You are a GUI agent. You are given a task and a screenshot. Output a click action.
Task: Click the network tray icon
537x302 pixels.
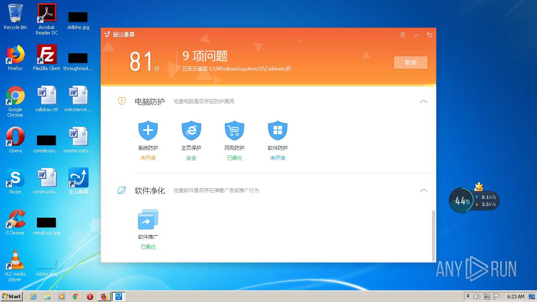(x=487, y=297)
